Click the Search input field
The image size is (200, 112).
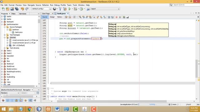click(186, 5)
